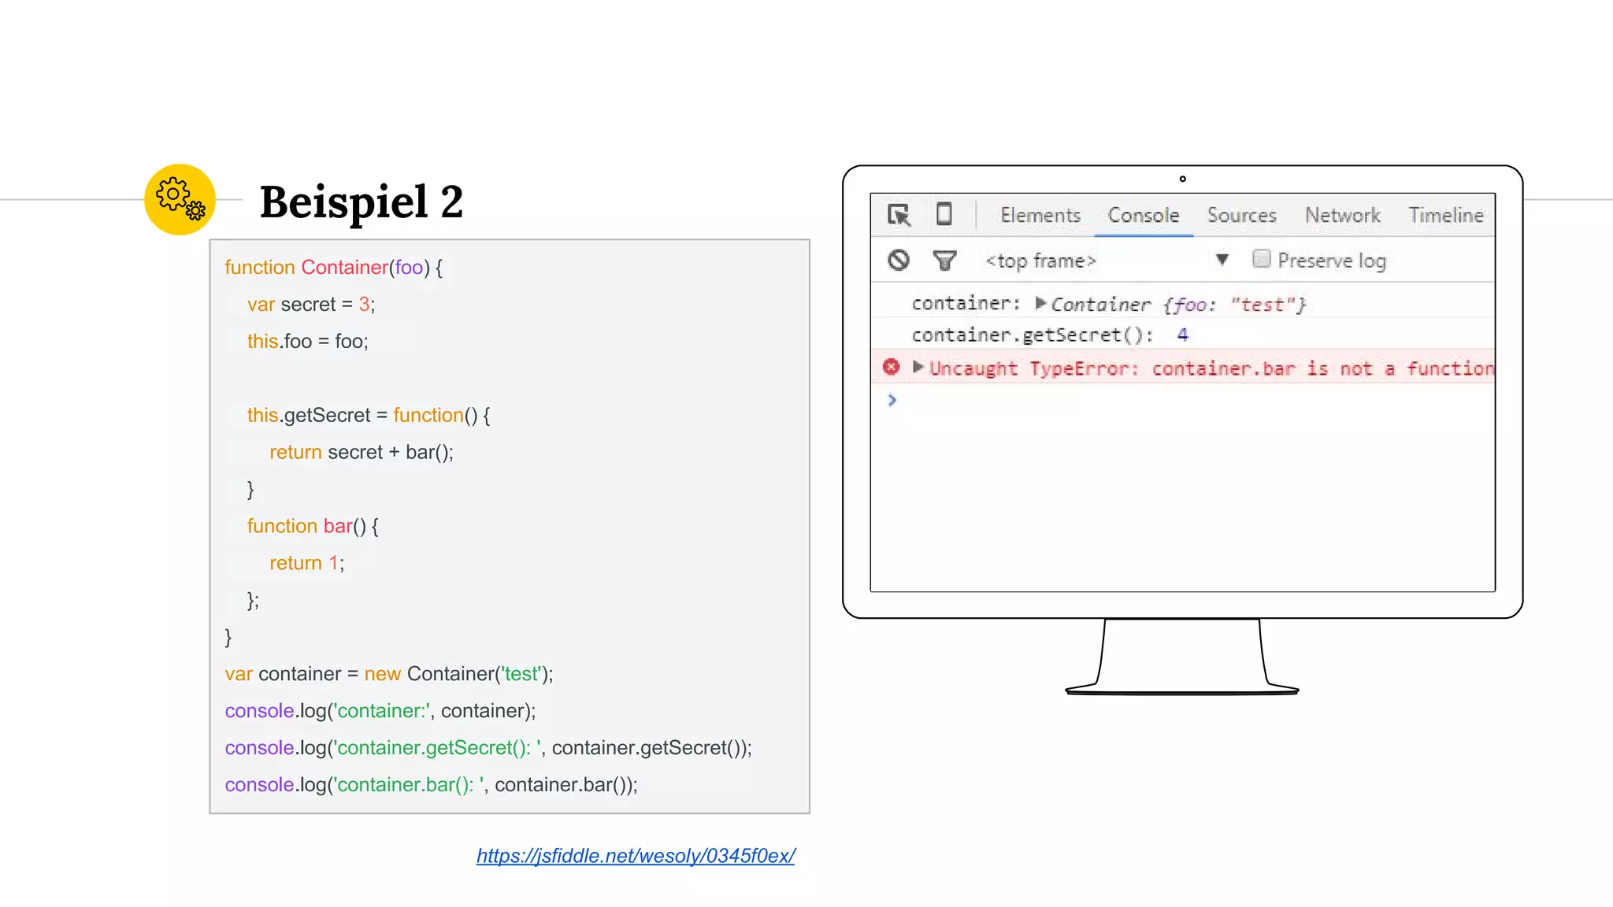1613x907 pixels.
Task: Expand the Uncaught TypeError stack trace
Action: point(918,367)
